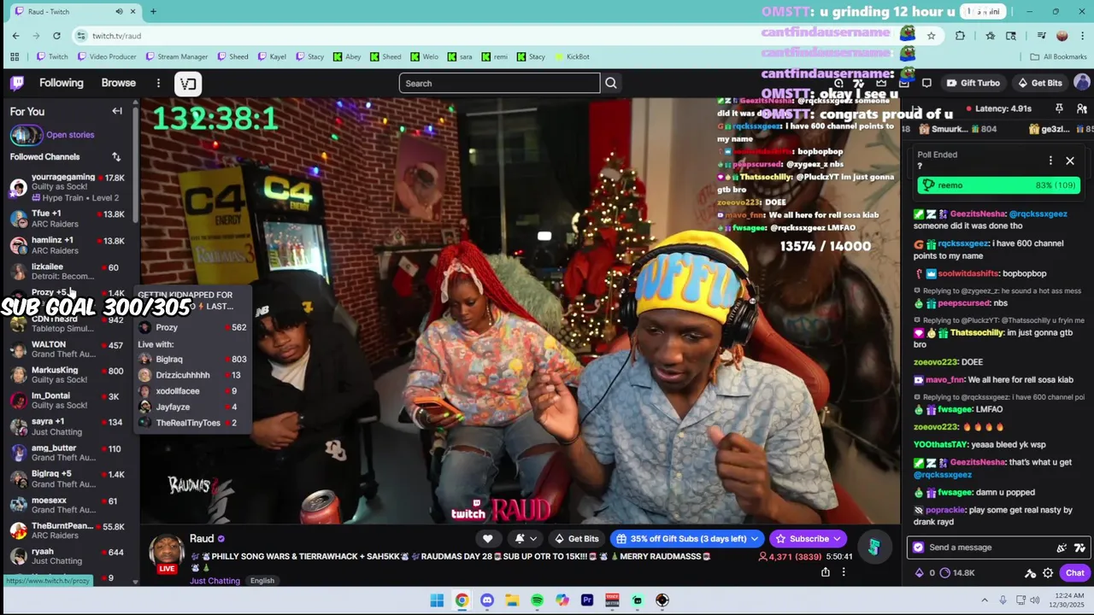This screenshot has height=615, width=1094.
Task: Open the KickBot bookmark
Action: coord(572,56)
